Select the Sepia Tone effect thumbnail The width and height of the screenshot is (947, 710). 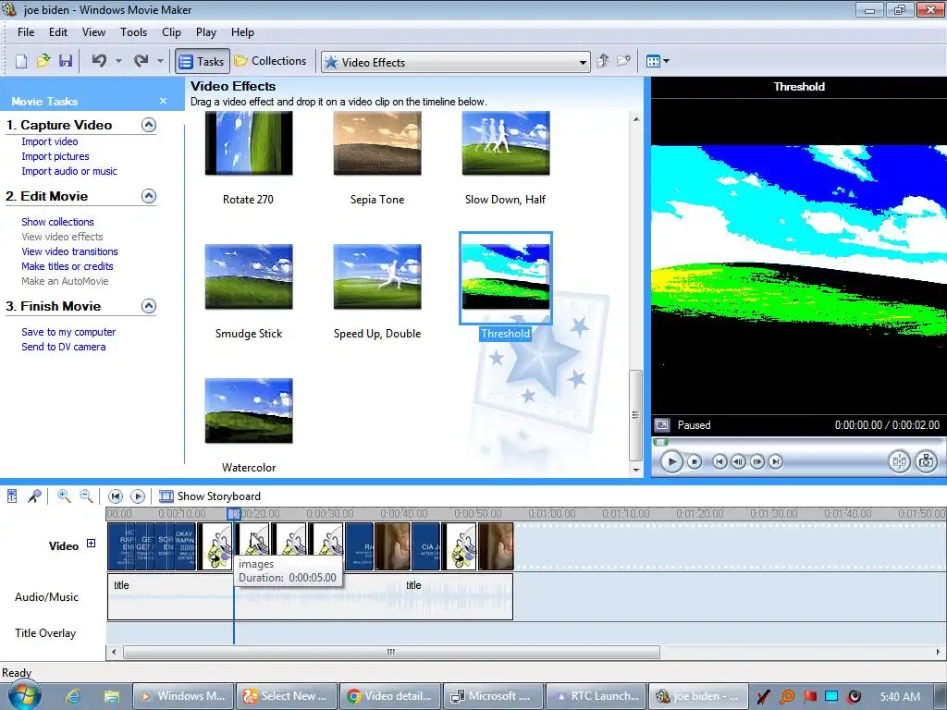(x=377, y=143)
